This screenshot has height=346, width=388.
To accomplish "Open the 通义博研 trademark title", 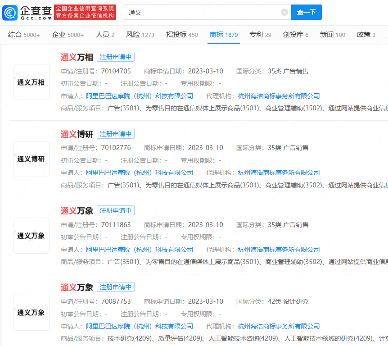I will [x=77, y=134].
